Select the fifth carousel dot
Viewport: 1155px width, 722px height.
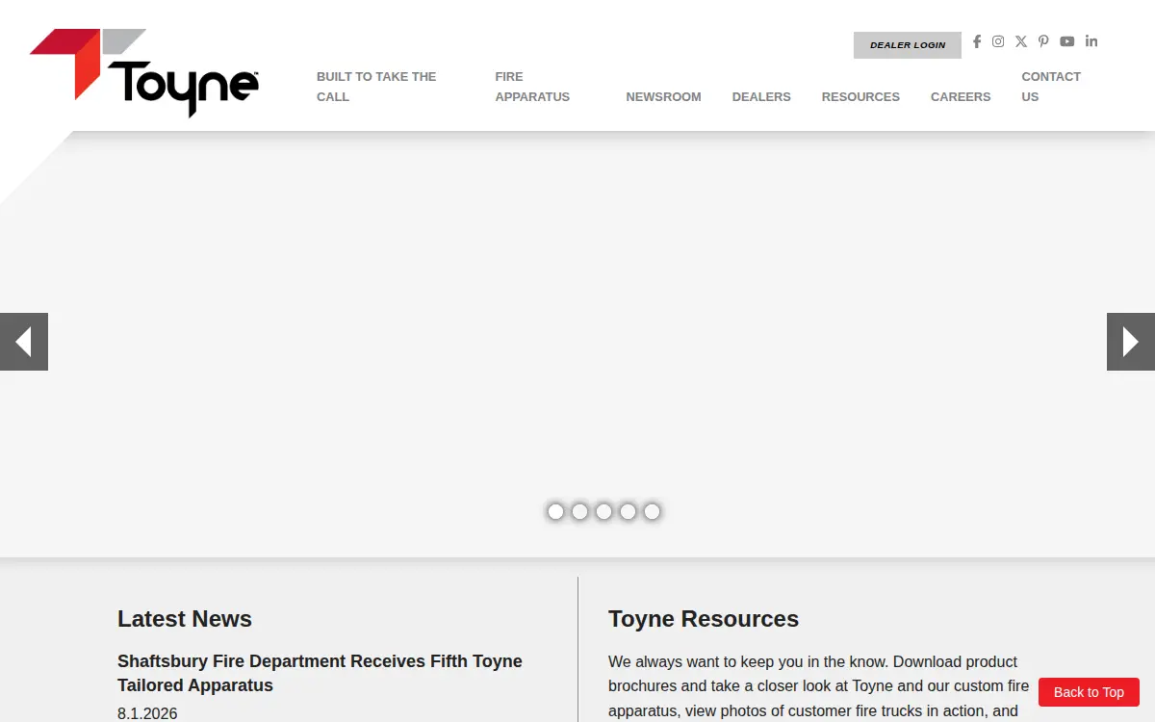pyautogui.click(x=652, y=511)
